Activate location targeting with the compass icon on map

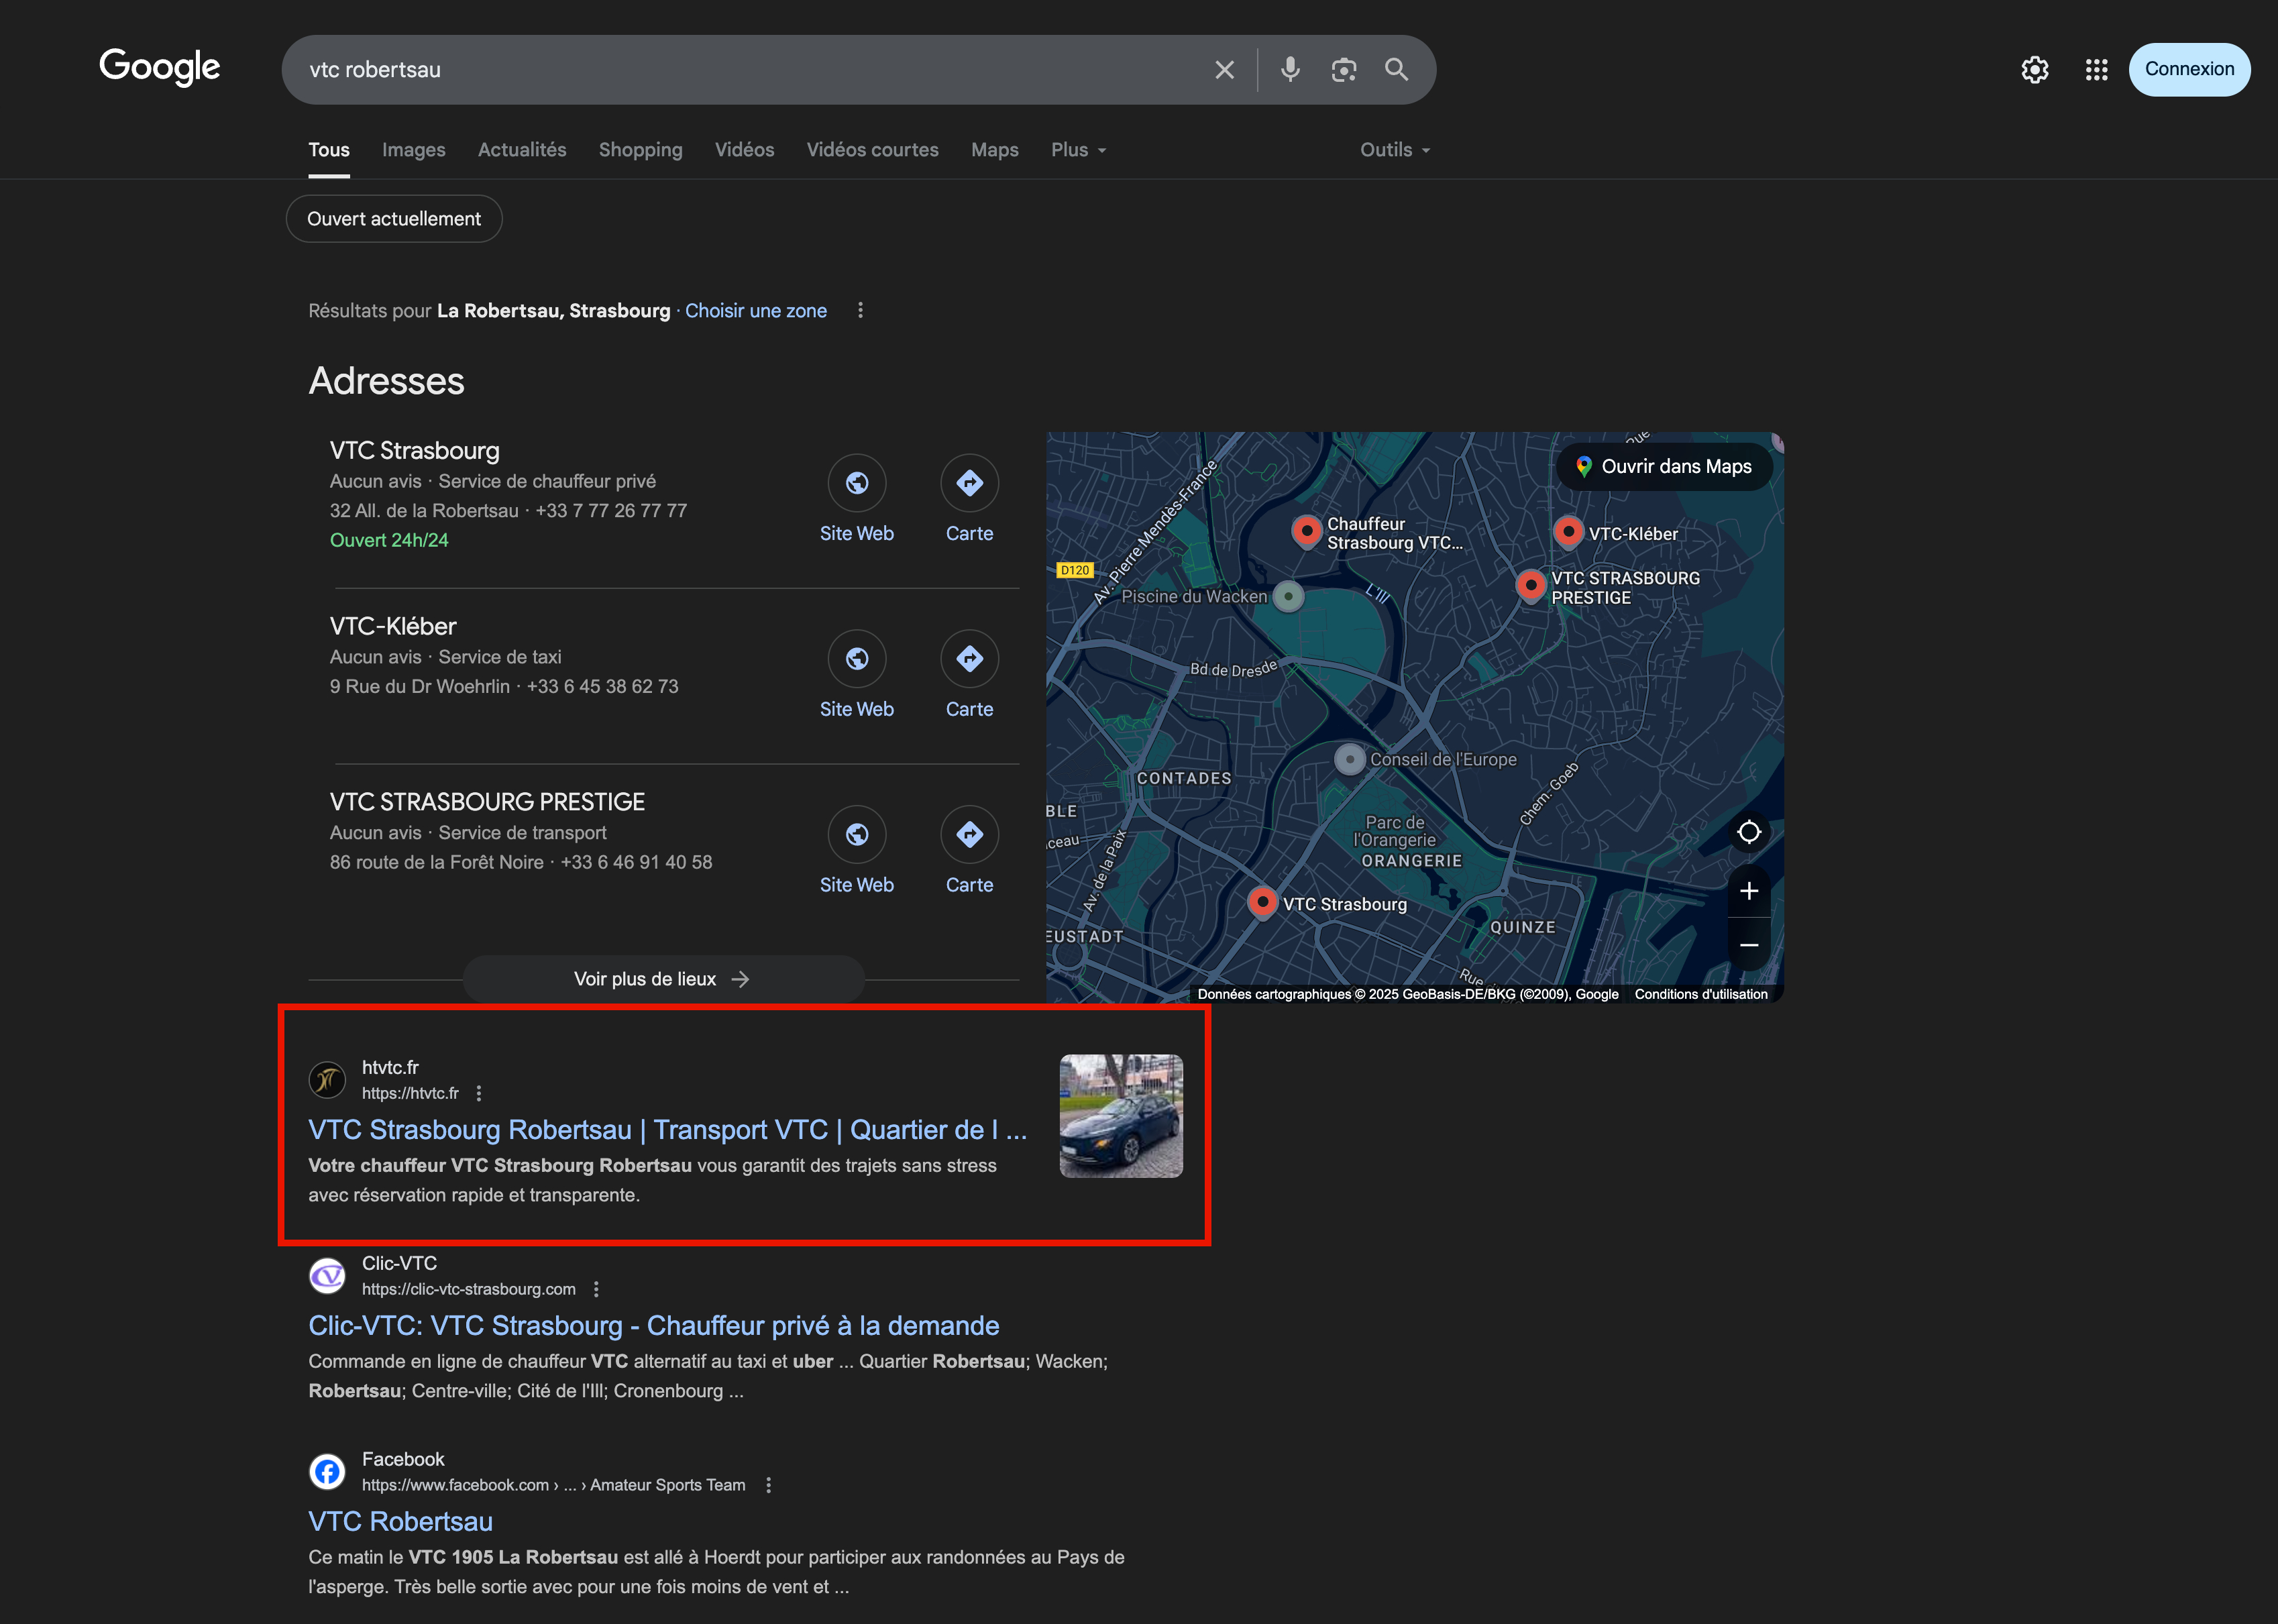tap(1749, 831)
